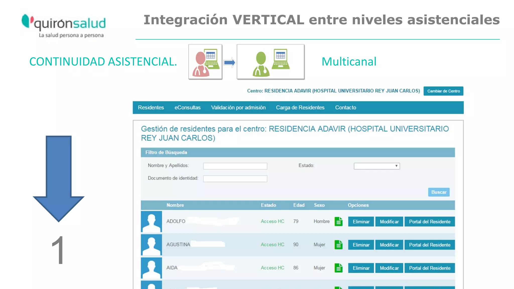Click the name AGUSTINA in the list
This screenshot has height=289, width=514.
tap(178, 245)
